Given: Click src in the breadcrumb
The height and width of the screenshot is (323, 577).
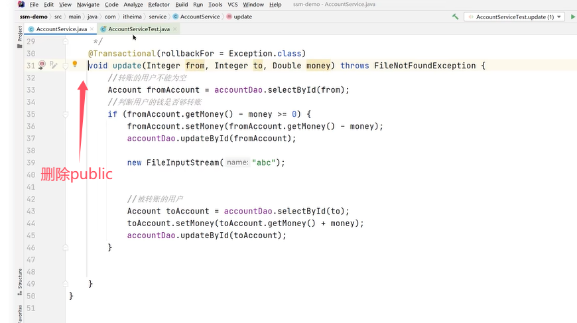Looking at the screenshot, I should click(58, 17).
